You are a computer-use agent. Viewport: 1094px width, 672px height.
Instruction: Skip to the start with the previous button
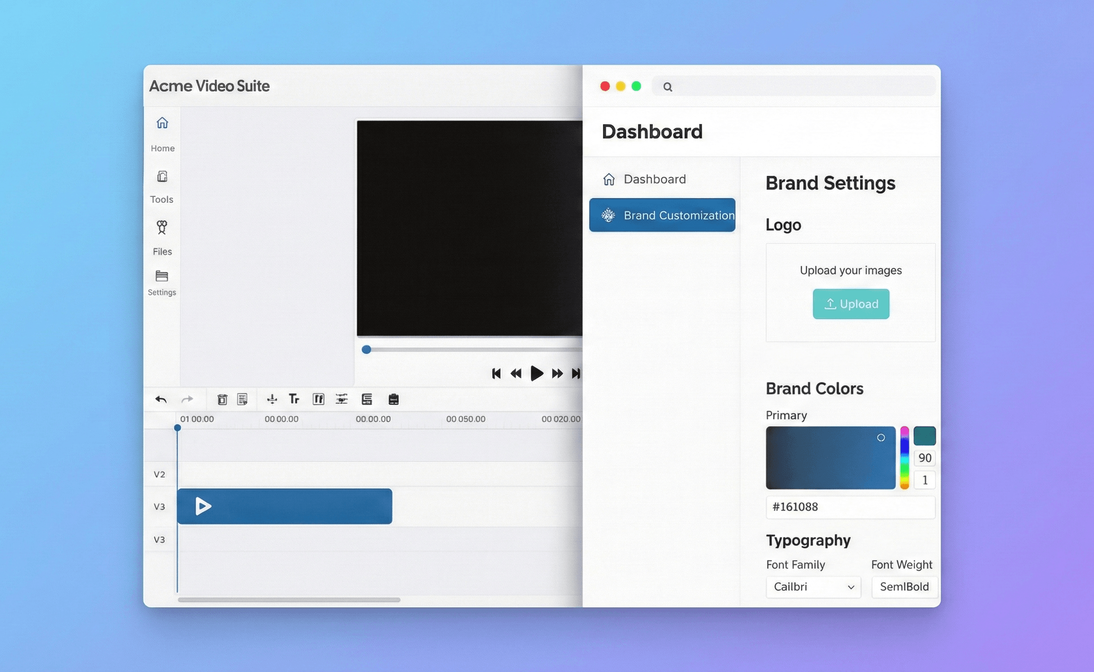point(496,374)
